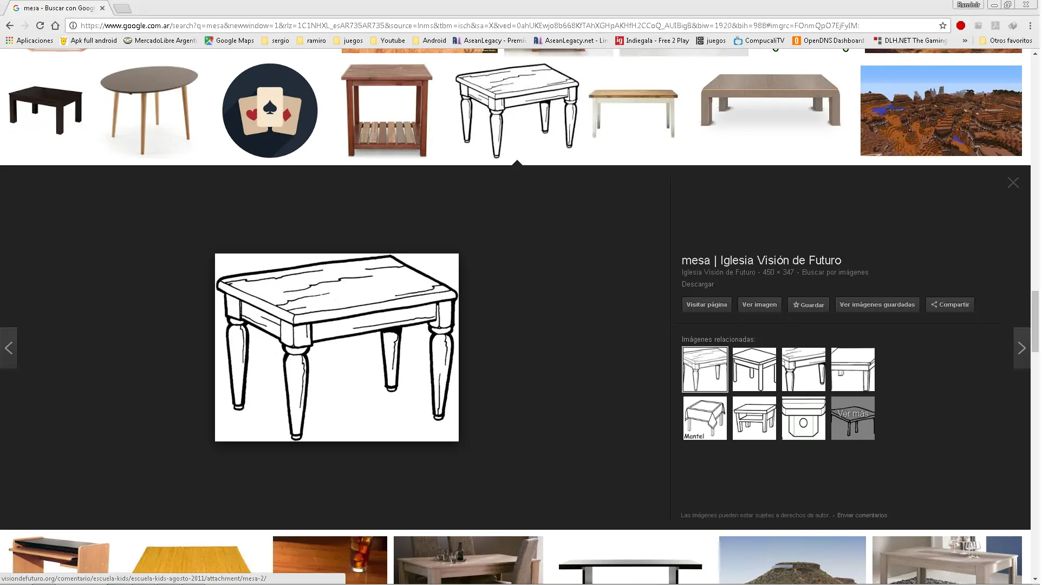Expand the ramiro bookmark folder
Screen dimensions: 1042x585
[x=311, y=41]
